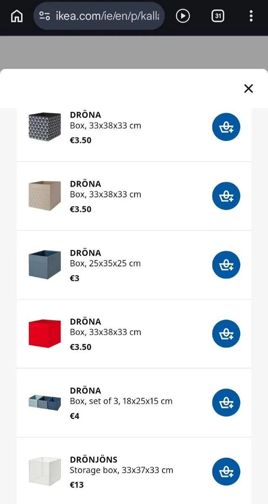Open the DRÖNJÖNS product title link
This screenshot has height=504, width=268.
coord(94,459)
